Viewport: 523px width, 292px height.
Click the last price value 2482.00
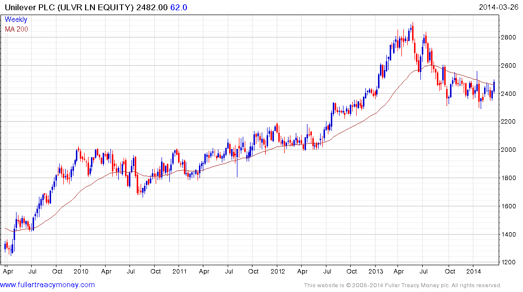(152, 7)
